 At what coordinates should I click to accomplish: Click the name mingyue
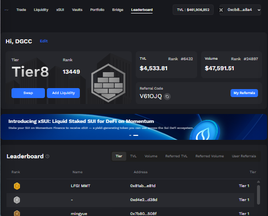79,214
